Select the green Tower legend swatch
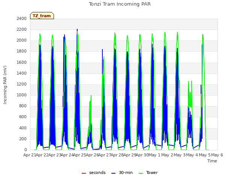This screenshot has width=240, height=180. [x=141, y=173]
